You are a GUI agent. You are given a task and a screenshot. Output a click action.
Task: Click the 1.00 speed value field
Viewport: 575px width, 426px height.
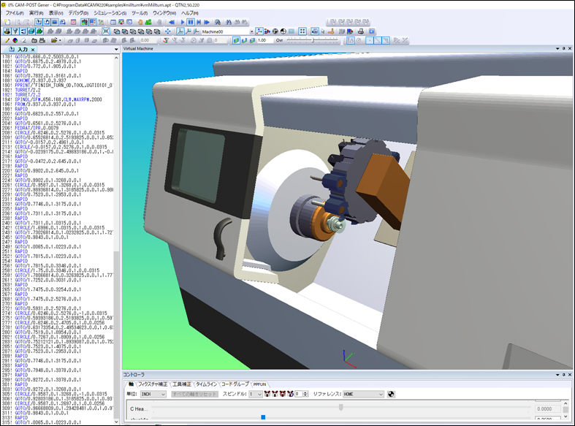pos(264,41)
